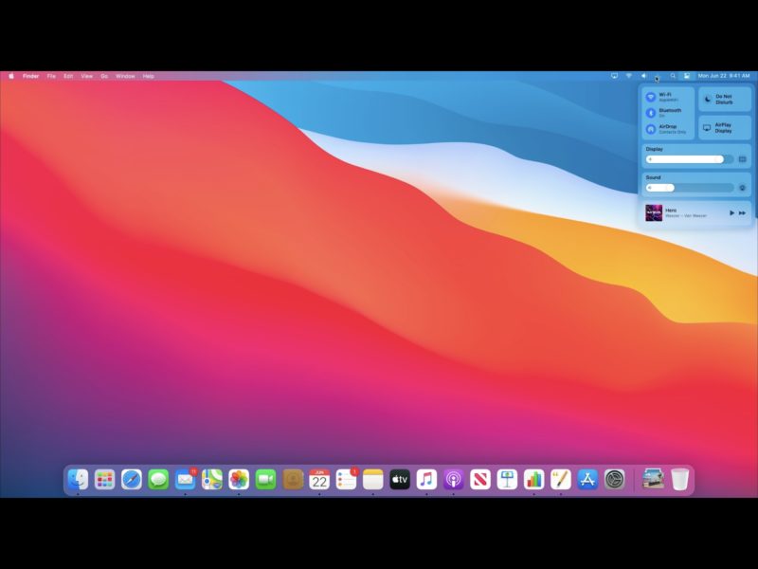Start FaceTime from the Dock

tap(265, 480)
